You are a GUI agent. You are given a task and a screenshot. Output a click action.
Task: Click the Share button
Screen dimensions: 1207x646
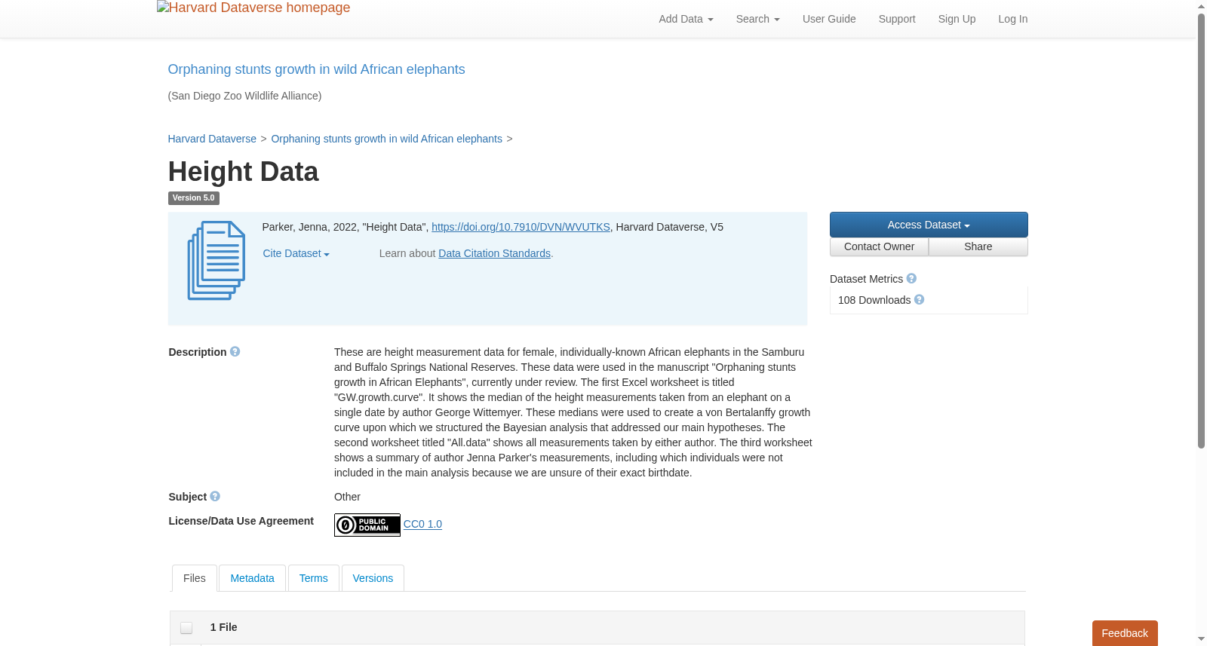tap(978, 247)
